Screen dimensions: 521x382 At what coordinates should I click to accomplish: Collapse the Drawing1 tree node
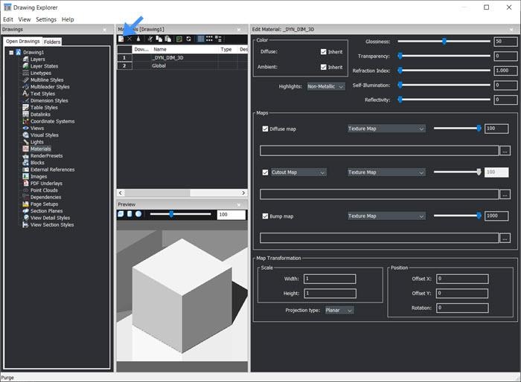[11, 52]
